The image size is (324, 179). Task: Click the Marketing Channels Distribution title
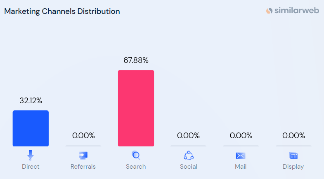(x=62, y=12)
